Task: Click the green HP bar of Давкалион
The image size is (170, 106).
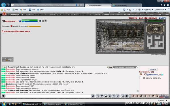Action: point(29,20)
